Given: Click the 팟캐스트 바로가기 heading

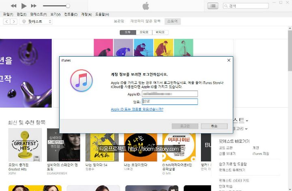Looking at the screenshot, I should 234,141.
